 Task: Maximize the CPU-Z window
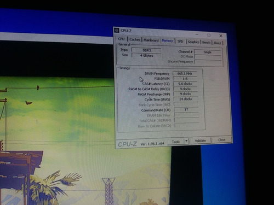209,35
